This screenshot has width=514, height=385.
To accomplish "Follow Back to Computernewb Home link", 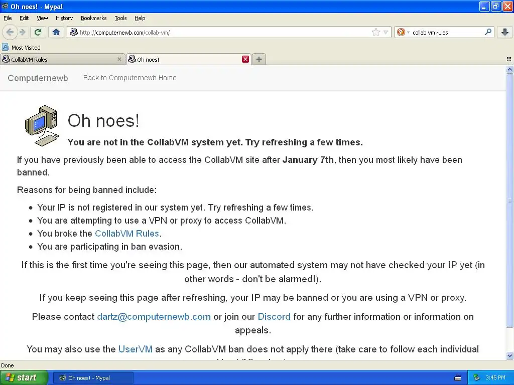I will click(130, 78).
